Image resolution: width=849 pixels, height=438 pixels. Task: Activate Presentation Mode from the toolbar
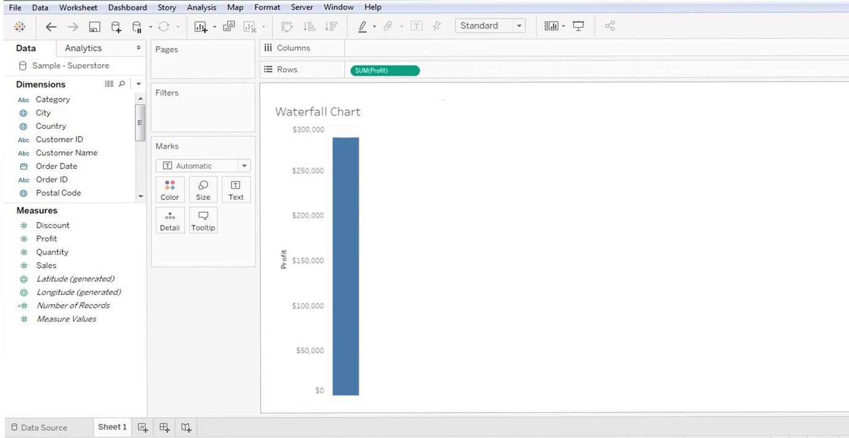(579, 26)
